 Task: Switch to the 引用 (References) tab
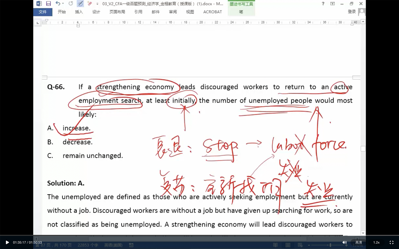coord(139,12)
